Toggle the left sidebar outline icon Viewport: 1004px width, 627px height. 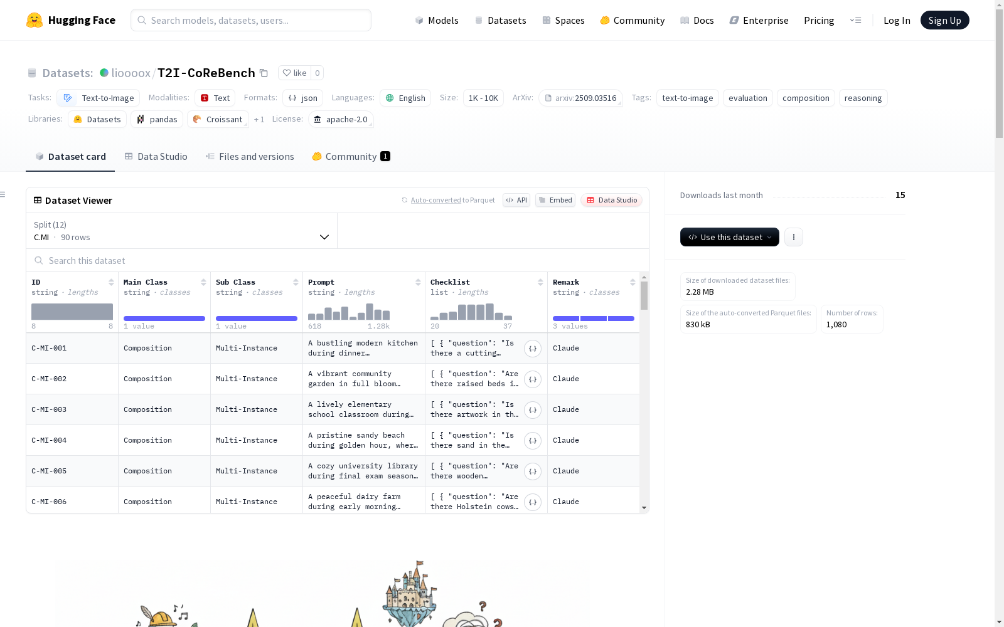click(3, 194)
